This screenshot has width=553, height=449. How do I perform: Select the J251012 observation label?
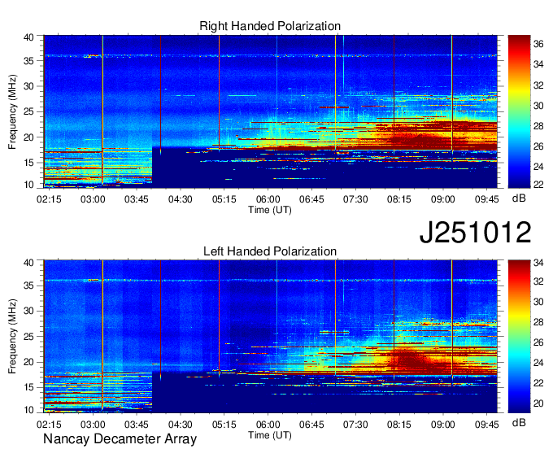476,233
